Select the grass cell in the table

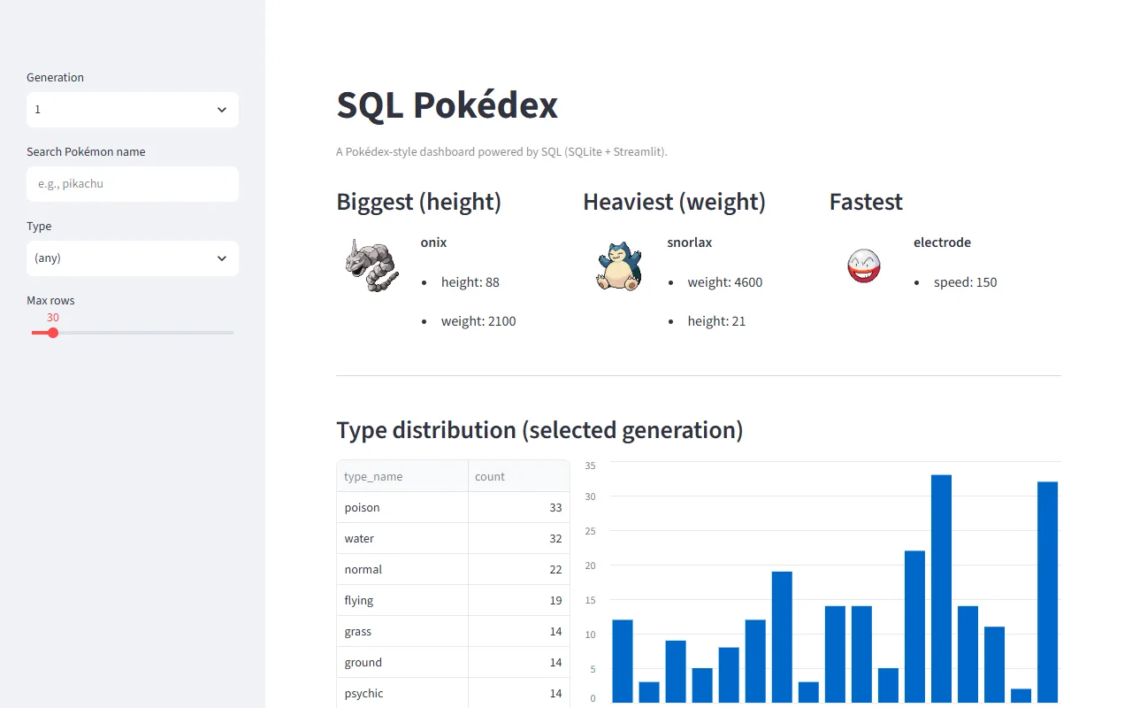[402, 631]
